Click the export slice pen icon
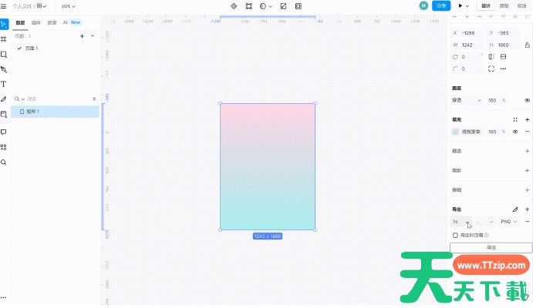The height and width of the screenshot is (308, 533). click(x=515, y=209)
